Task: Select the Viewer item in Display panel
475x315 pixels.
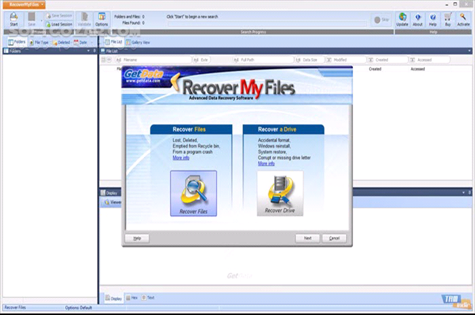Action: pyautogui.click(x=113, y=202)
